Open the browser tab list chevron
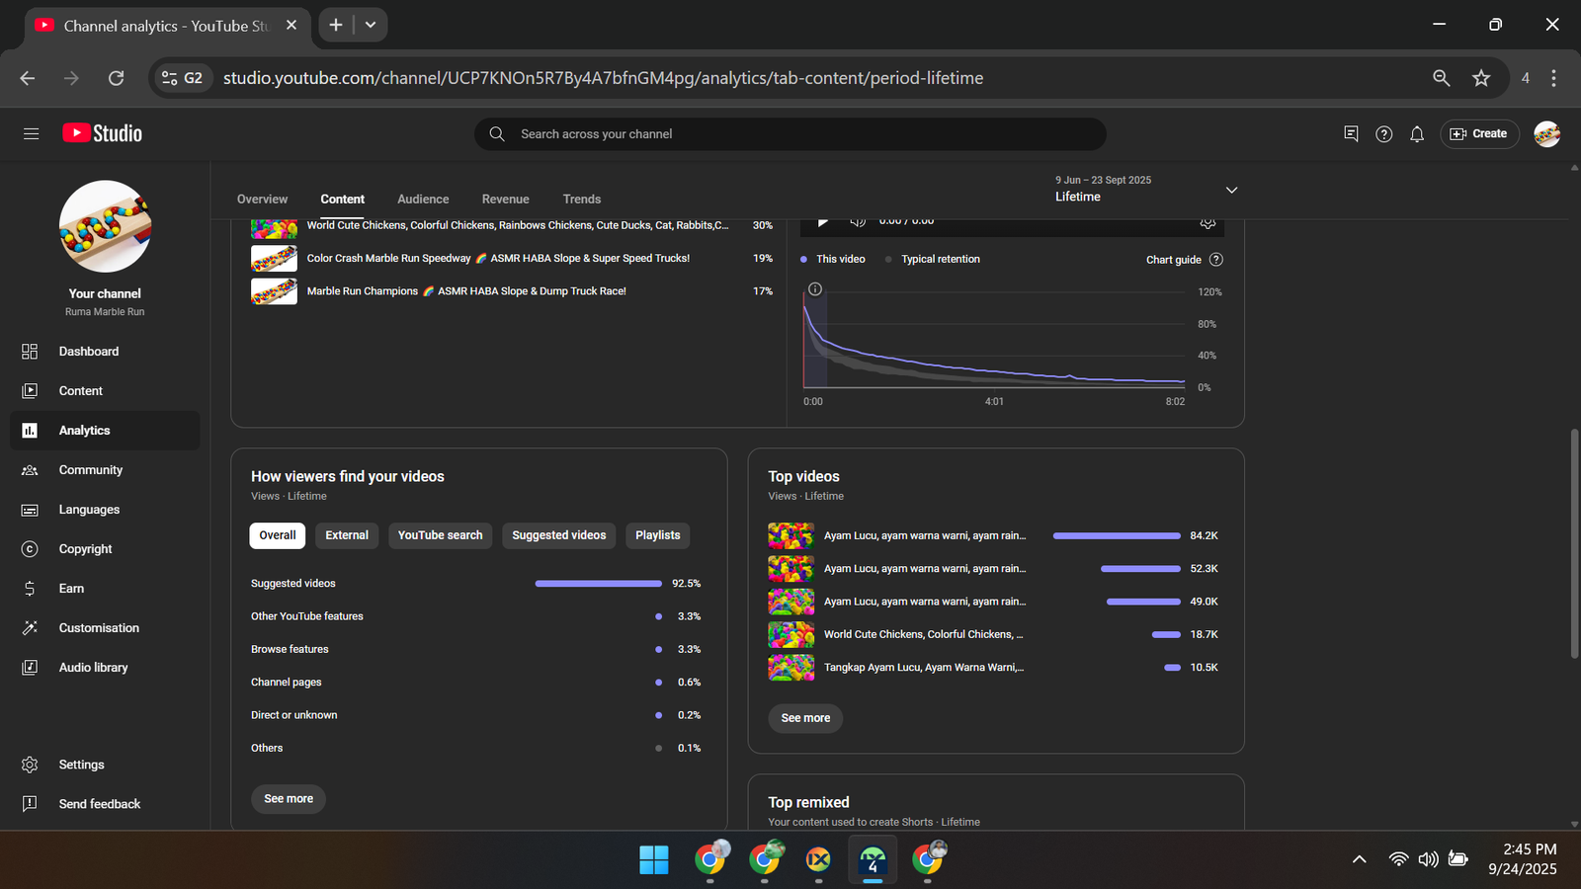Viewport: 1581px width, 889px height. (x=371, y=25)
